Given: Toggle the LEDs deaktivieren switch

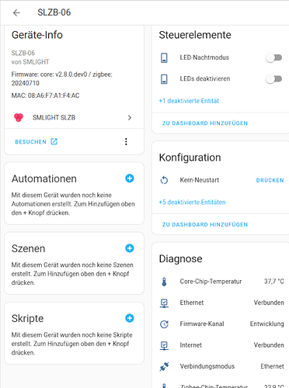Looking at the screenshot, I should point(274,78).
